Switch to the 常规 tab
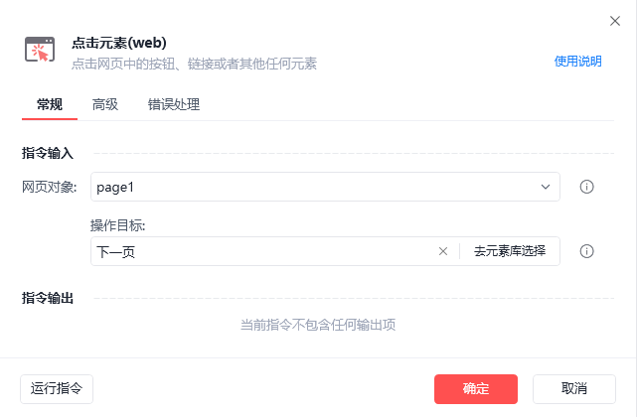 (x=50, y=104)
